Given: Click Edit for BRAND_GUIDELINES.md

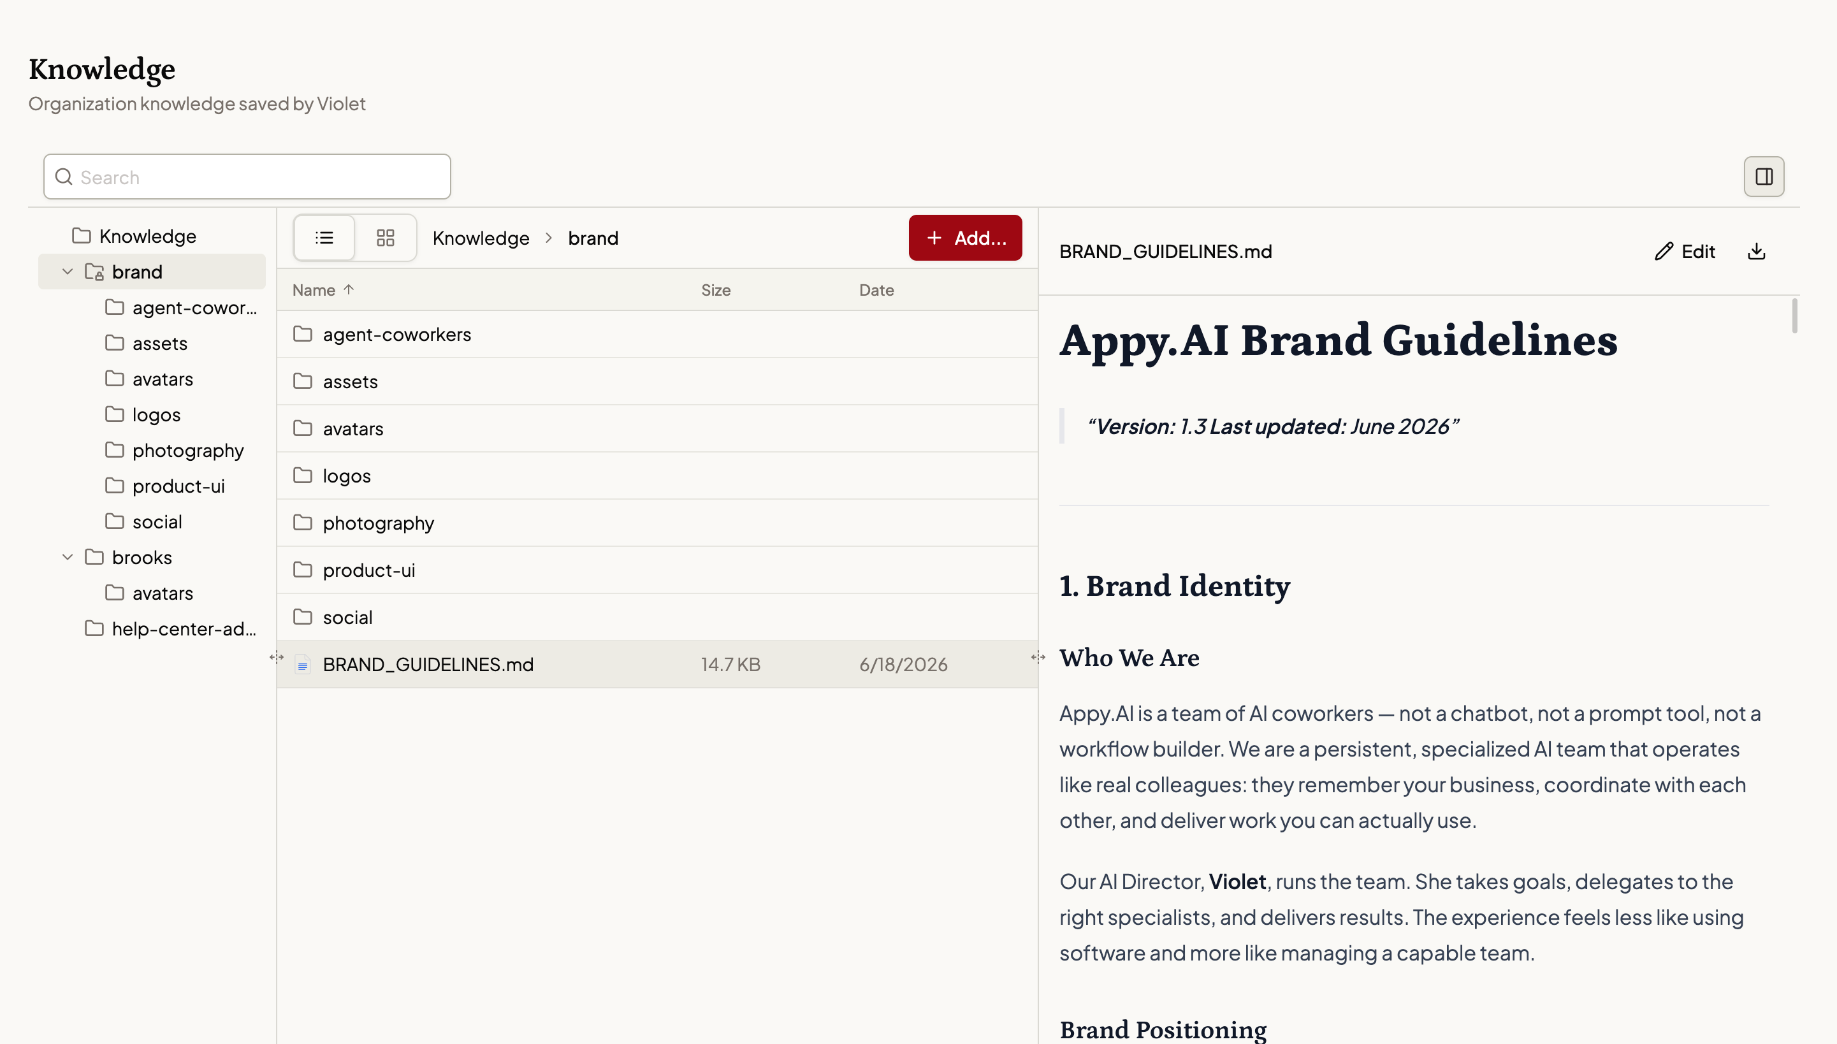Looking at the screenshot, I should tap(1685, 252).
